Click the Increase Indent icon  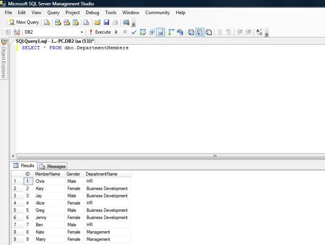click(x=248, y=32)
